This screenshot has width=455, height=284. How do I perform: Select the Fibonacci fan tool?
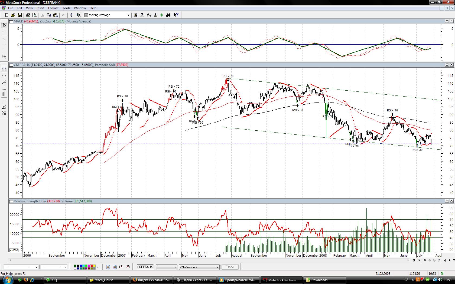[x=4, y=82]
